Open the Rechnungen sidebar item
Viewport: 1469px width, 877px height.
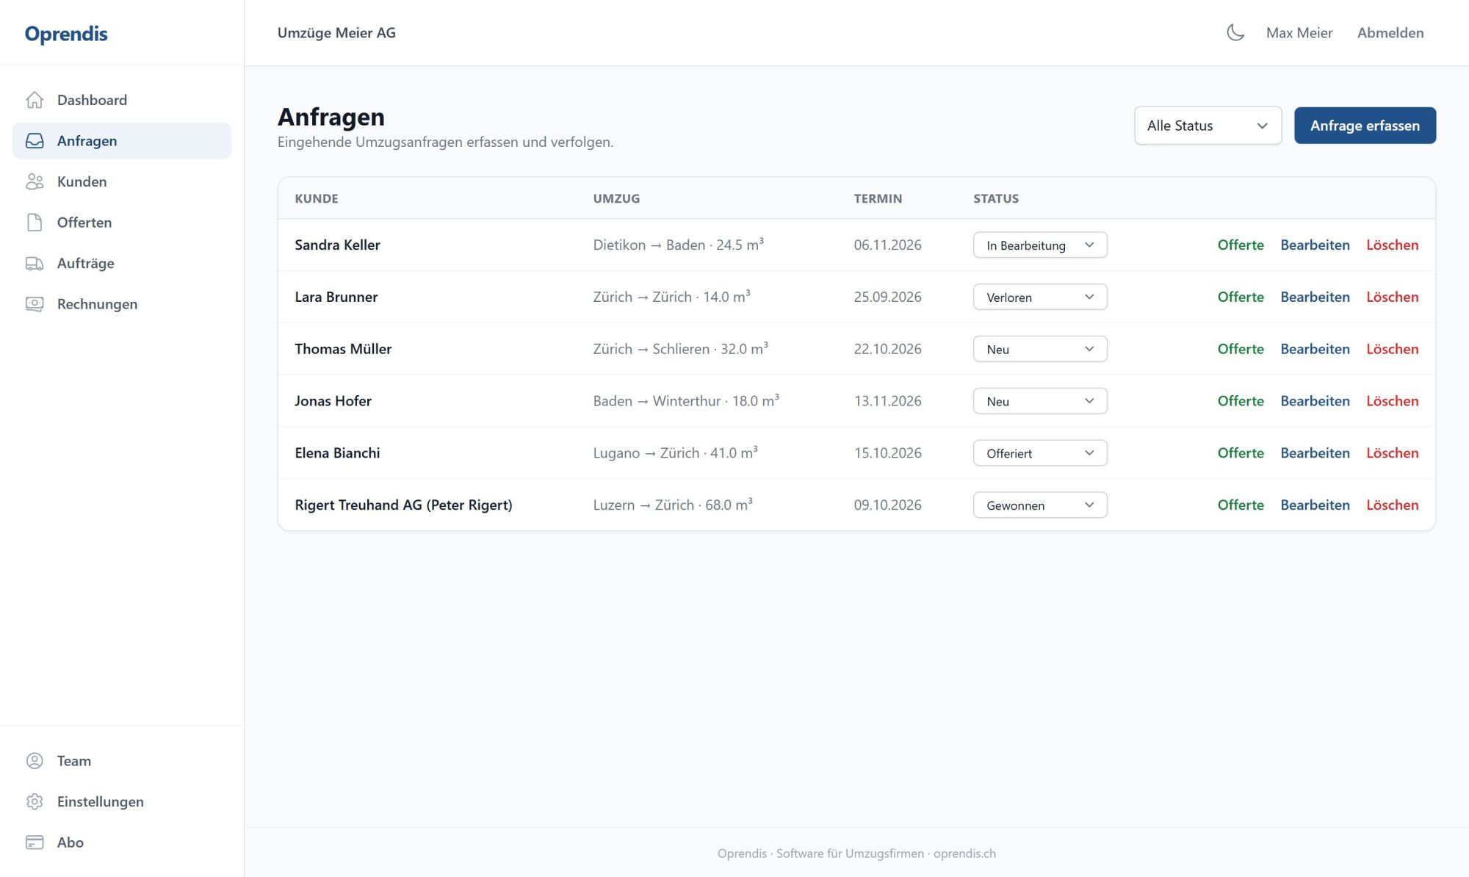coord(122,304)
